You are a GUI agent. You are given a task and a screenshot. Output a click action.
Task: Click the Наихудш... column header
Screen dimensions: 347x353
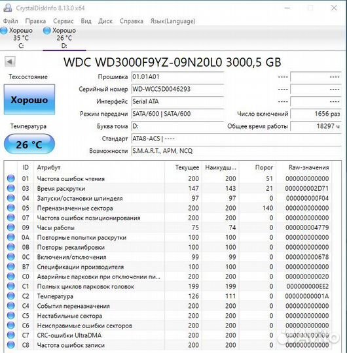tap(221, 167)
